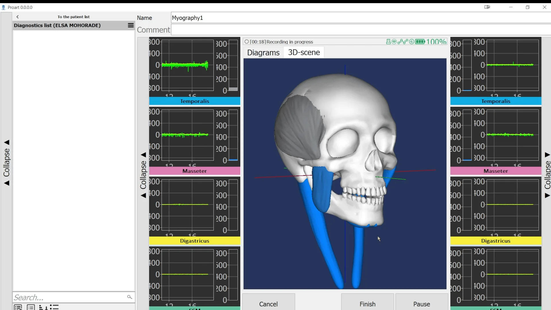
Task: Click the connected-nodes graph status icon
Action: coord(403,42)
